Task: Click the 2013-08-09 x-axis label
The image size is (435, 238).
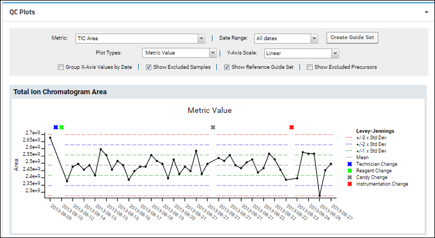Action: point(61,212)
